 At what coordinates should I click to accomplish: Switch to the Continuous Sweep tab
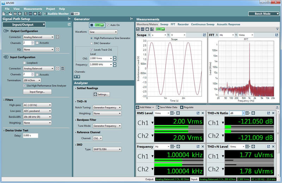(x=202, y=24)
